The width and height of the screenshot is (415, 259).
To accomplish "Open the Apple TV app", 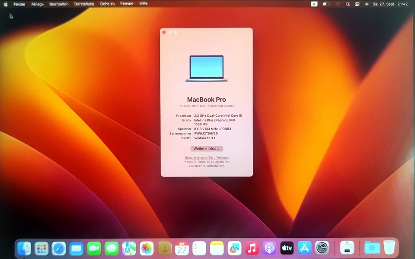I will coord(287,248).
